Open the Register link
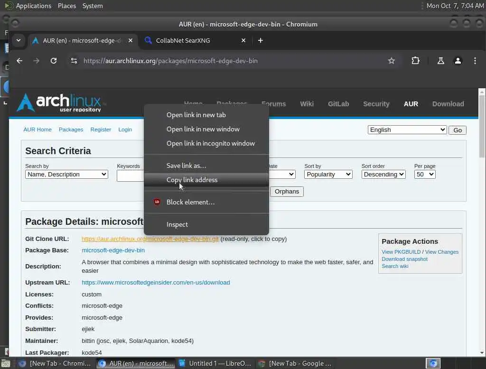This screenshot has width=486, height=369. pyautogui.click(x=101, y=129)
